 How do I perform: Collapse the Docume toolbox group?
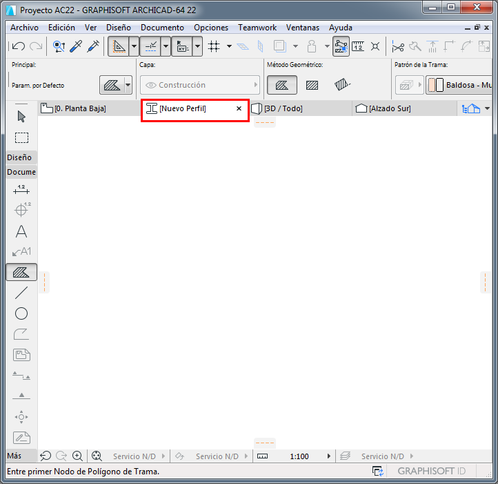(x=21, y=172)
